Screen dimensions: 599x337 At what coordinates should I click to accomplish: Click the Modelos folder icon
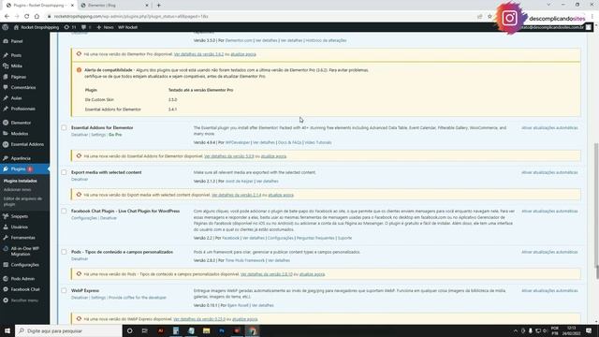(x=6, y=133)
